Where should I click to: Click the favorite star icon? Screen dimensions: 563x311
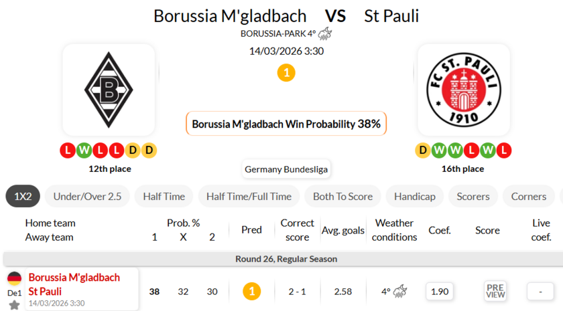(14, 305)
